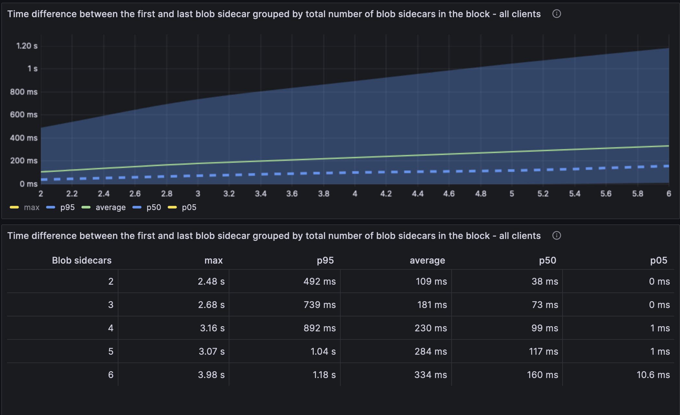Click the yellow max legend color swatch
Screen dimensions: 680x415
14,207
